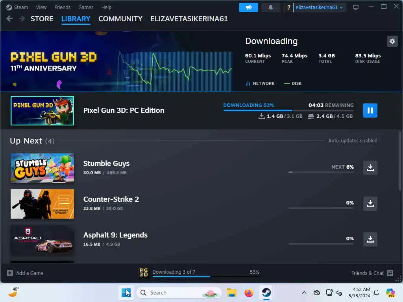The height and width of the screenshot is (302, 403).
Task: Click Downloading 3 of 7 status
Action: pyautogui.click(x=174, y=272)
